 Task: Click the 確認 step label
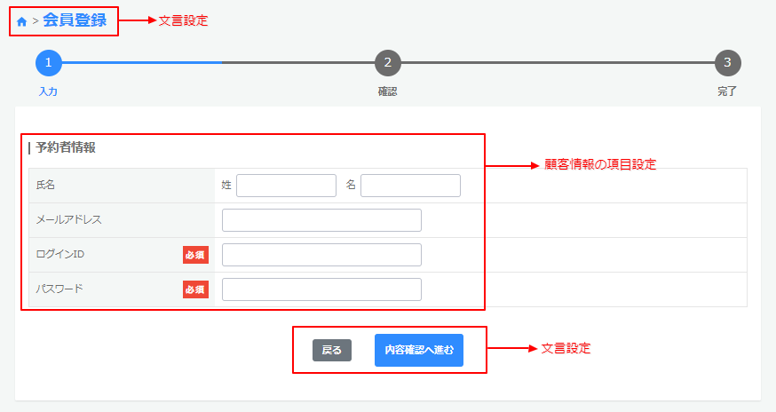point(388,91)
